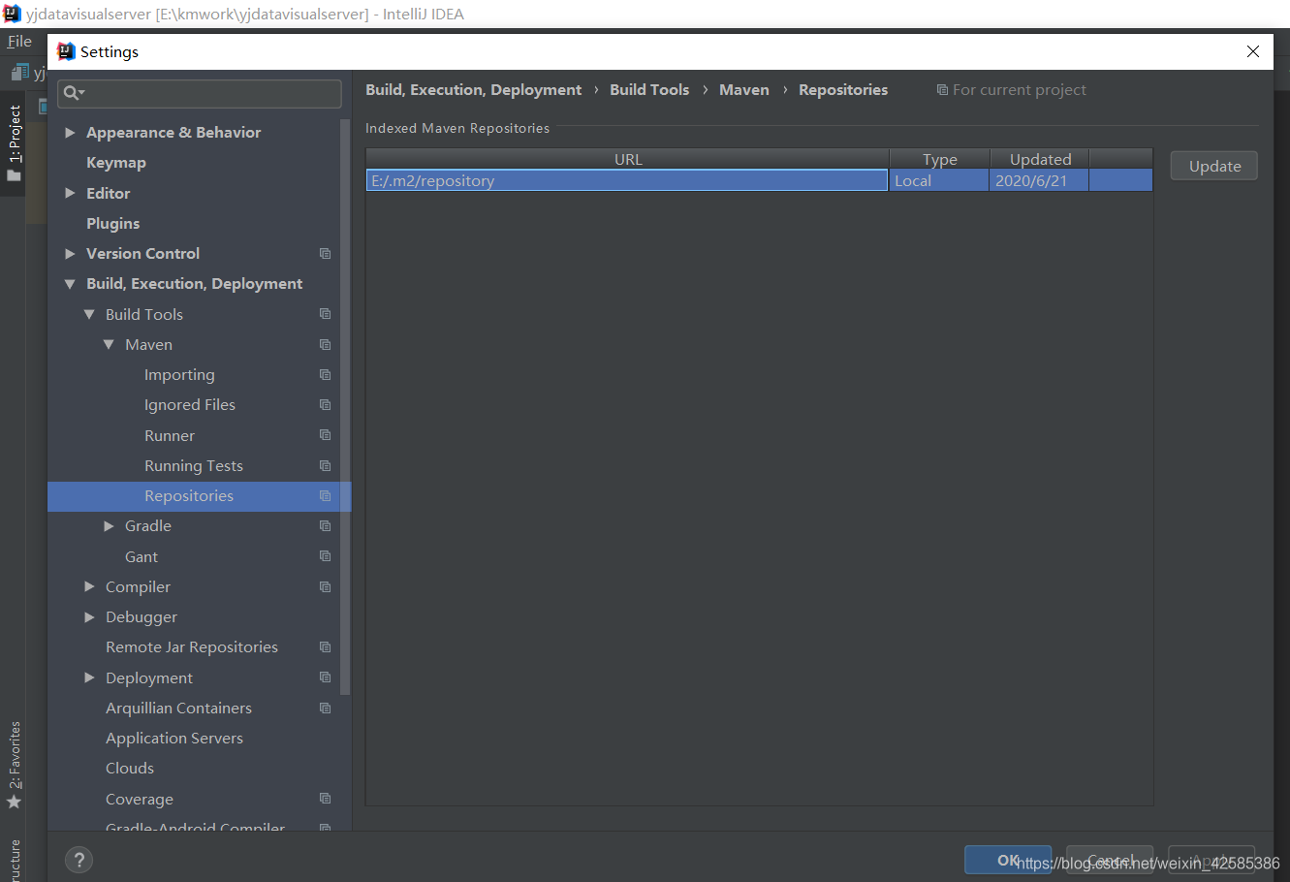
Task: Click project-level icon next to Remote Jar Repositories
Action: 326,647
